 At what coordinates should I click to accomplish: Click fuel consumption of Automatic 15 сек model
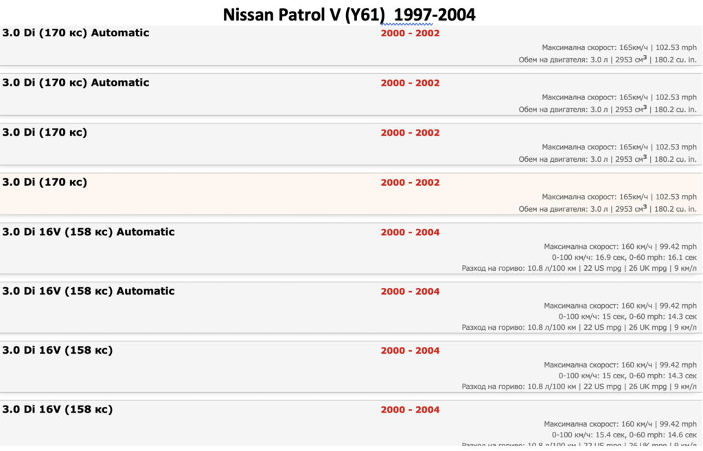(x=579, y=328)
